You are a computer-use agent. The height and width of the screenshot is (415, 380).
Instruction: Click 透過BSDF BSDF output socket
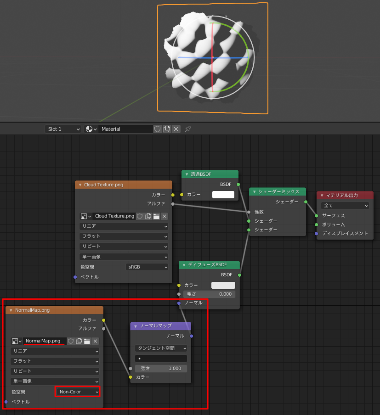point(238,185)
